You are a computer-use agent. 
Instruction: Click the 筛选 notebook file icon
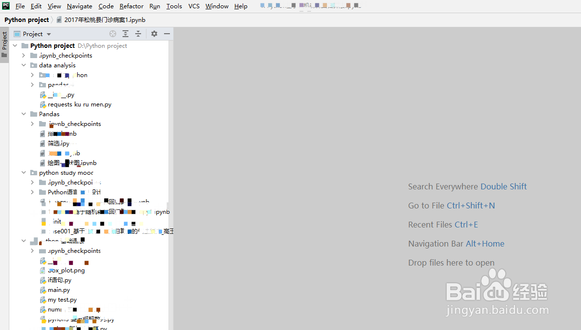pyautogui.click(x=42, y=144)
